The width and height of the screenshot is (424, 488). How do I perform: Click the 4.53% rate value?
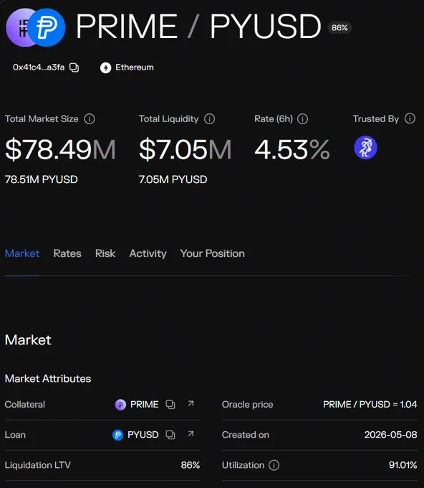tap(292, 150)
